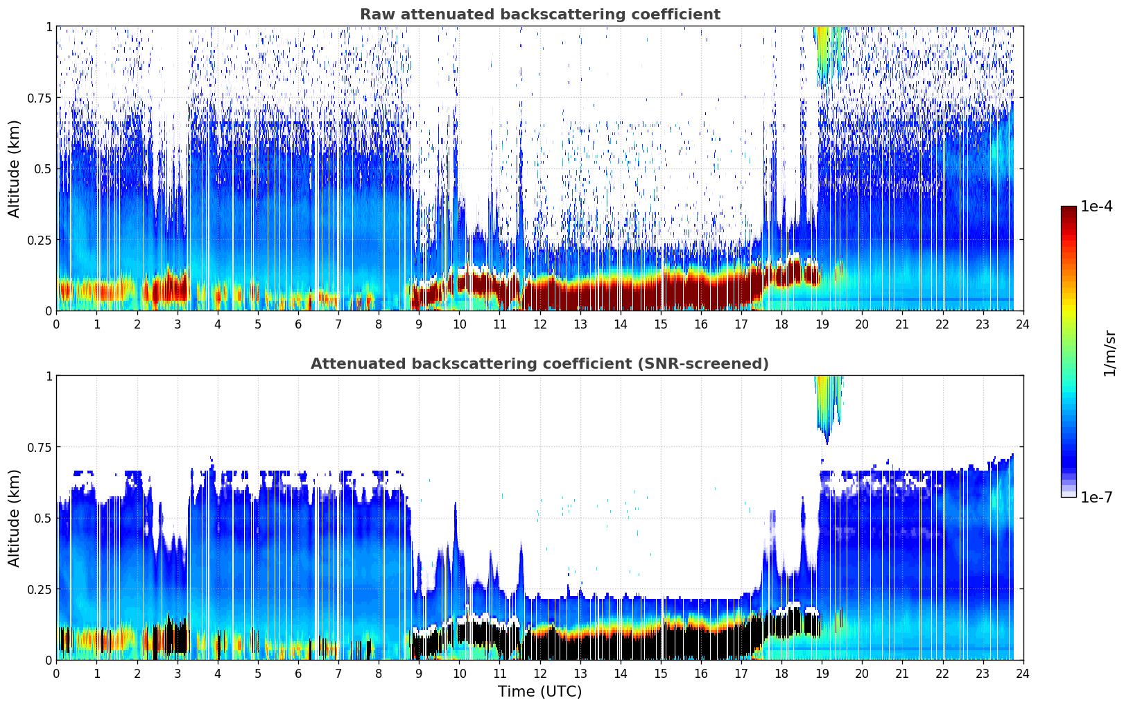Pick the pale white bottom of the colorbar
Screen dimensions: 1124x707
(1069, 493)
